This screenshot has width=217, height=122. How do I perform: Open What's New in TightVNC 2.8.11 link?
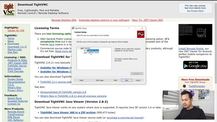tap(73, 96)
